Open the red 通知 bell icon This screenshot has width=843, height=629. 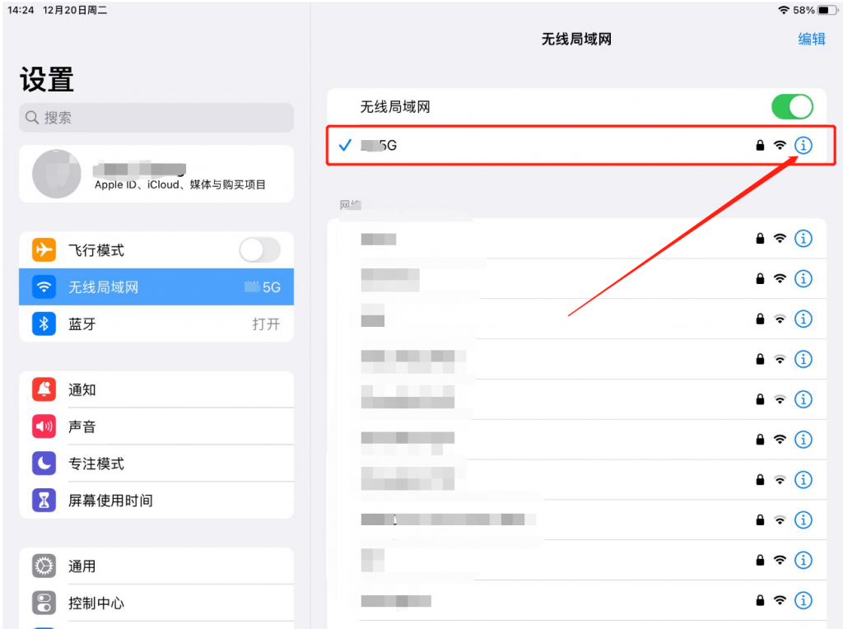click(44, 389)
